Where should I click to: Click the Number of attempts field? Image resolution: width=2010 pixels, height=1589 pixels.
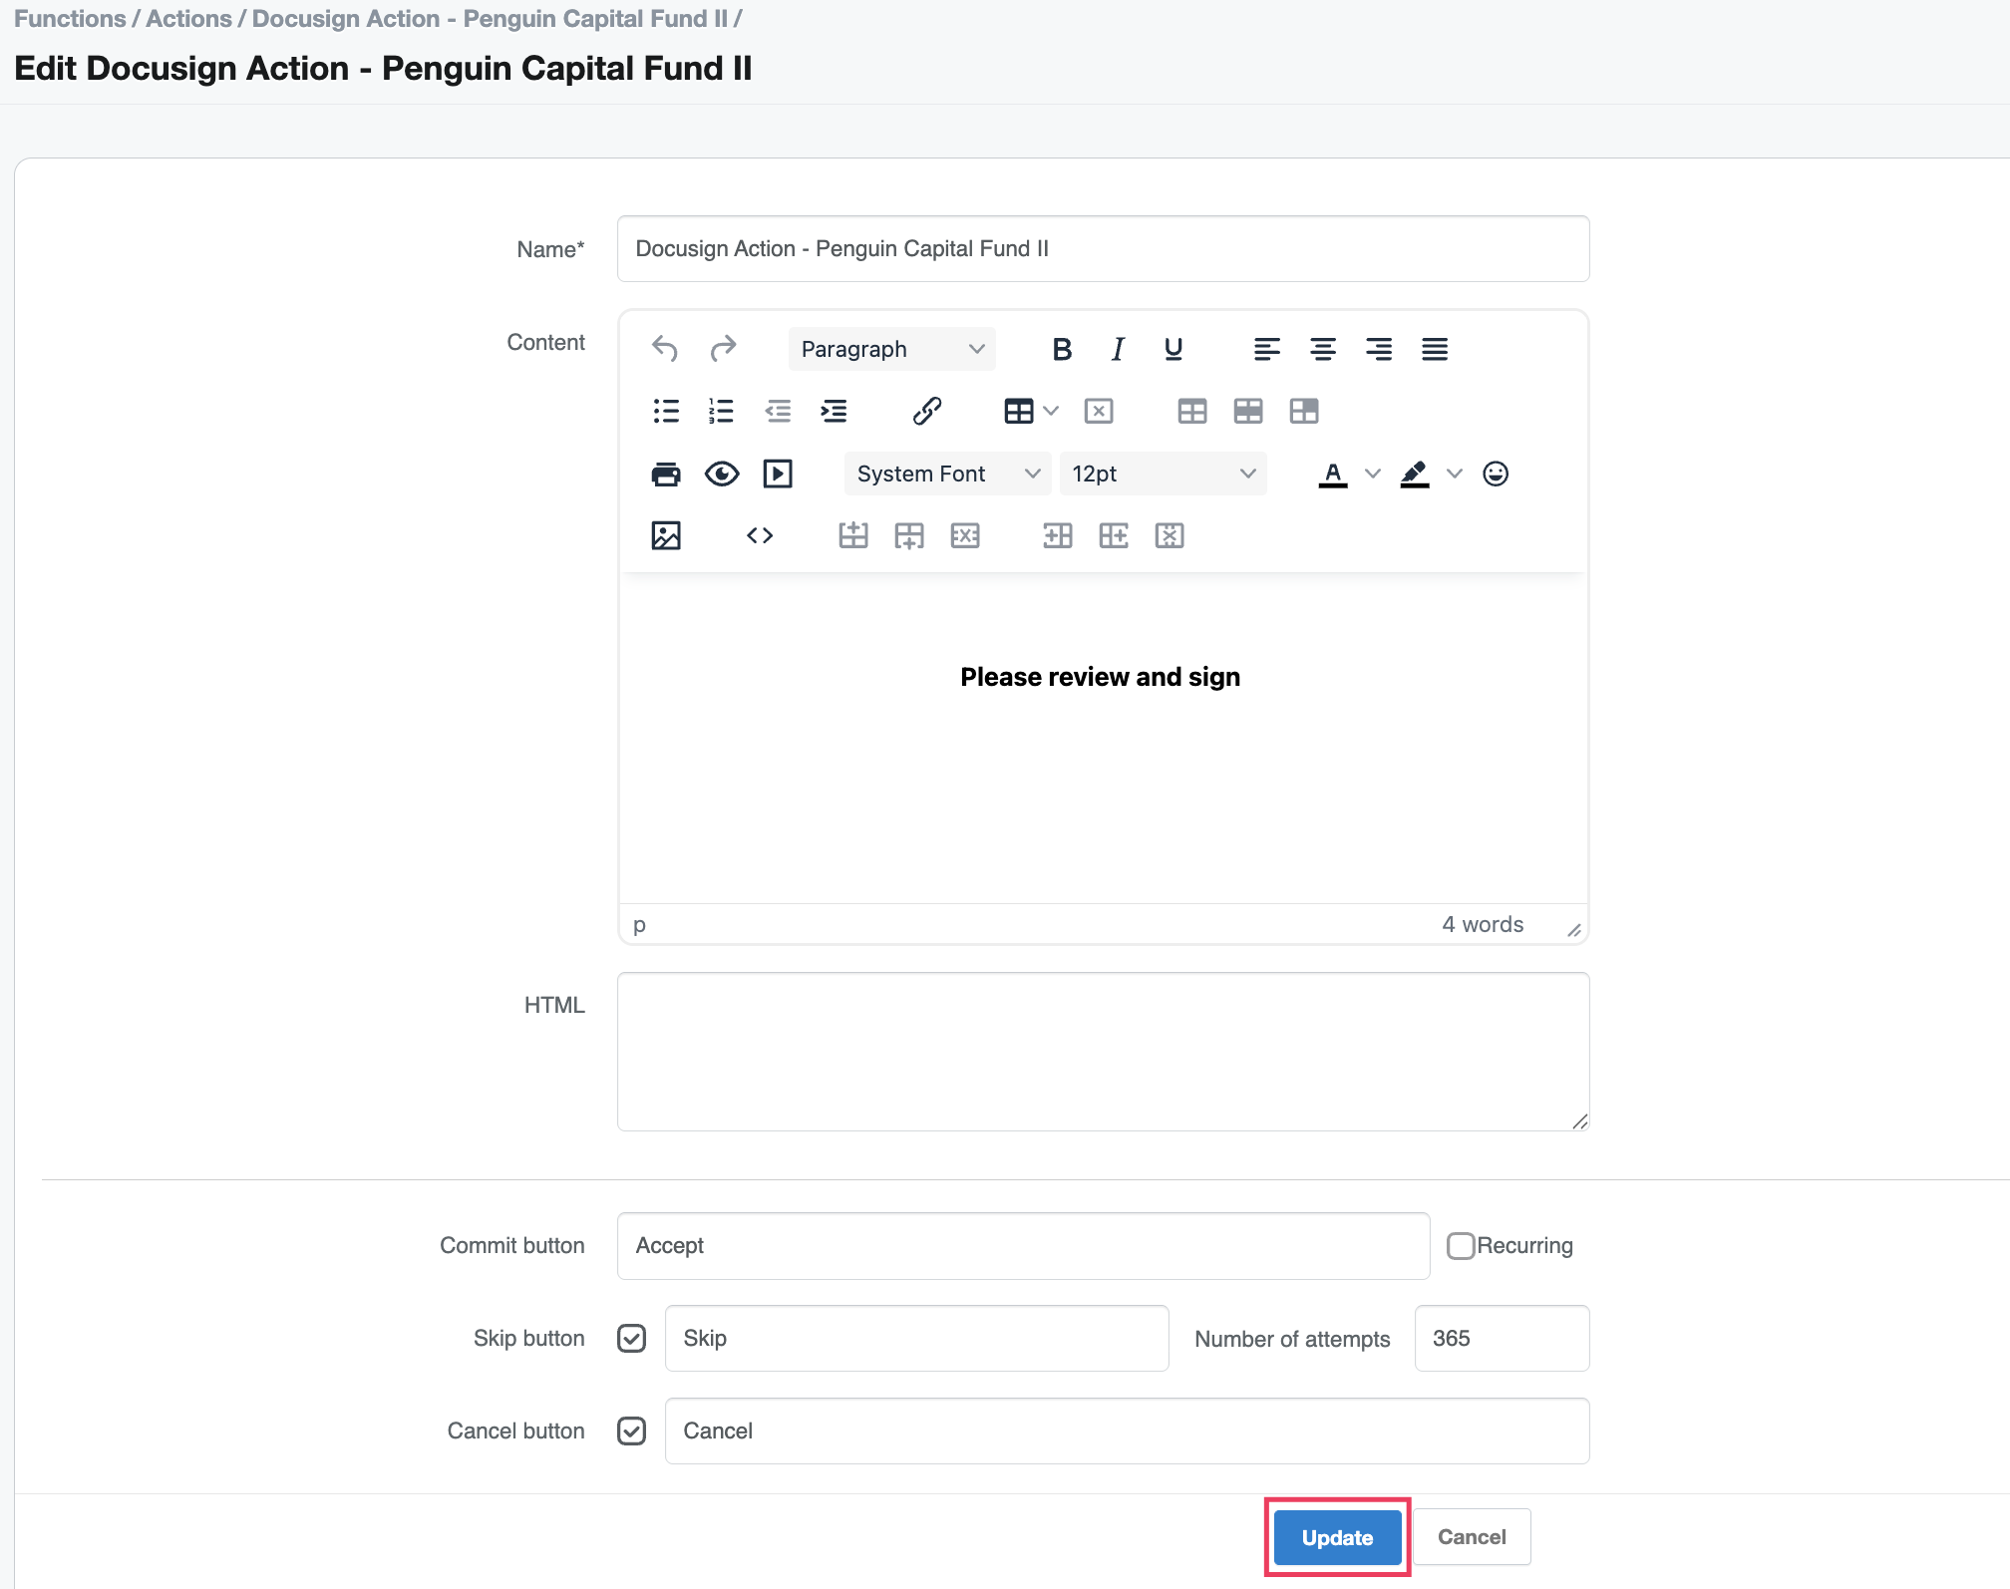(x=1501, y=1338)
